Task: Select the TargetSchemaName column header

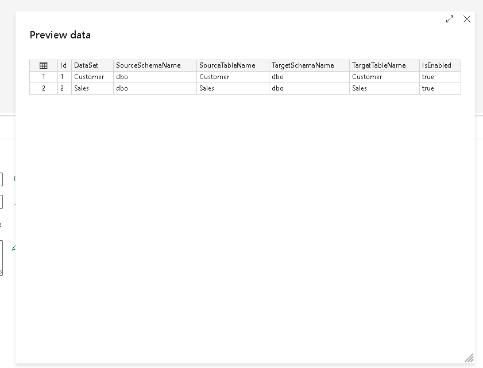Action: 303,65
